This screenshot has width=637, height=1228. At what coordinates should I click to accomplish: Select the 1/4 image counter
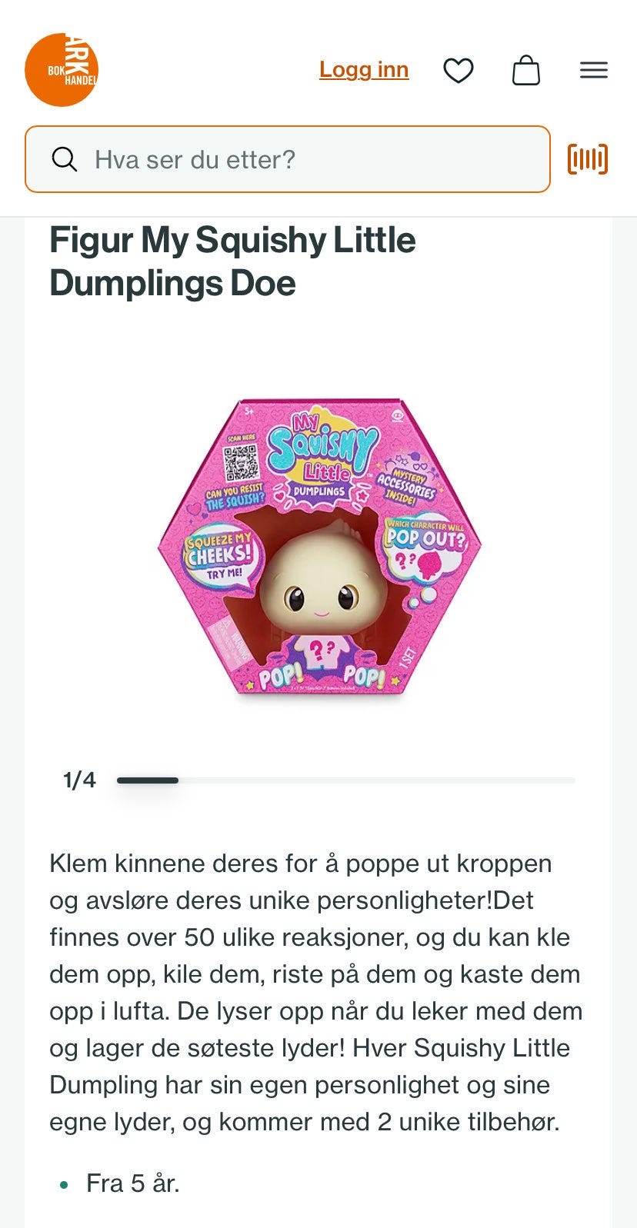79,780
